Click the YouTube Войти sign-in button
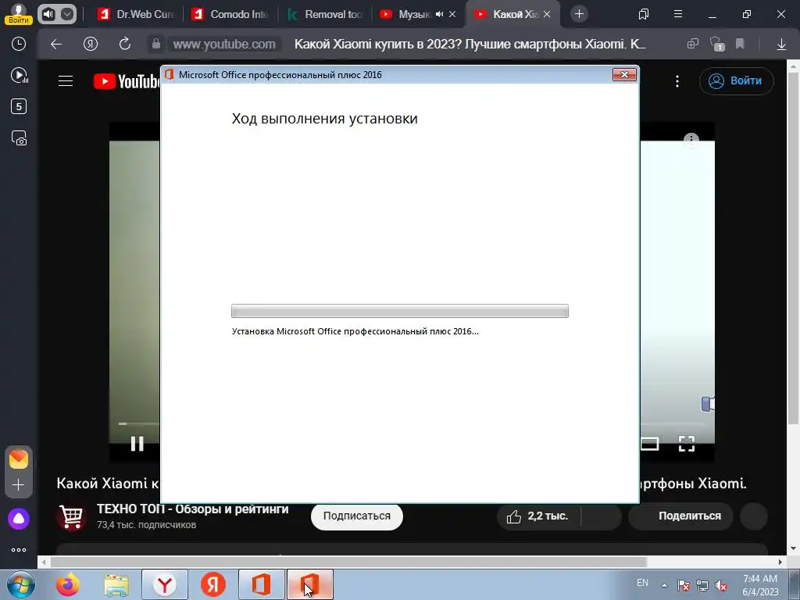800x600 pixels. (736, 81)
